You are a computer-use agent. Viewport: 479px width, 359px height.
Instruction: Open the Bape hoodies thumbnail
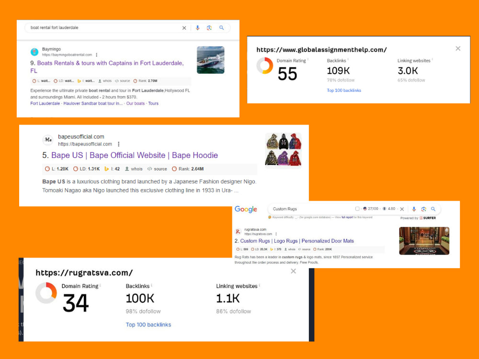pos(283,149)
